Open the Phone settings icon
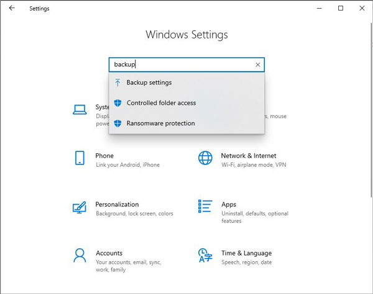 tap(80, 158)
